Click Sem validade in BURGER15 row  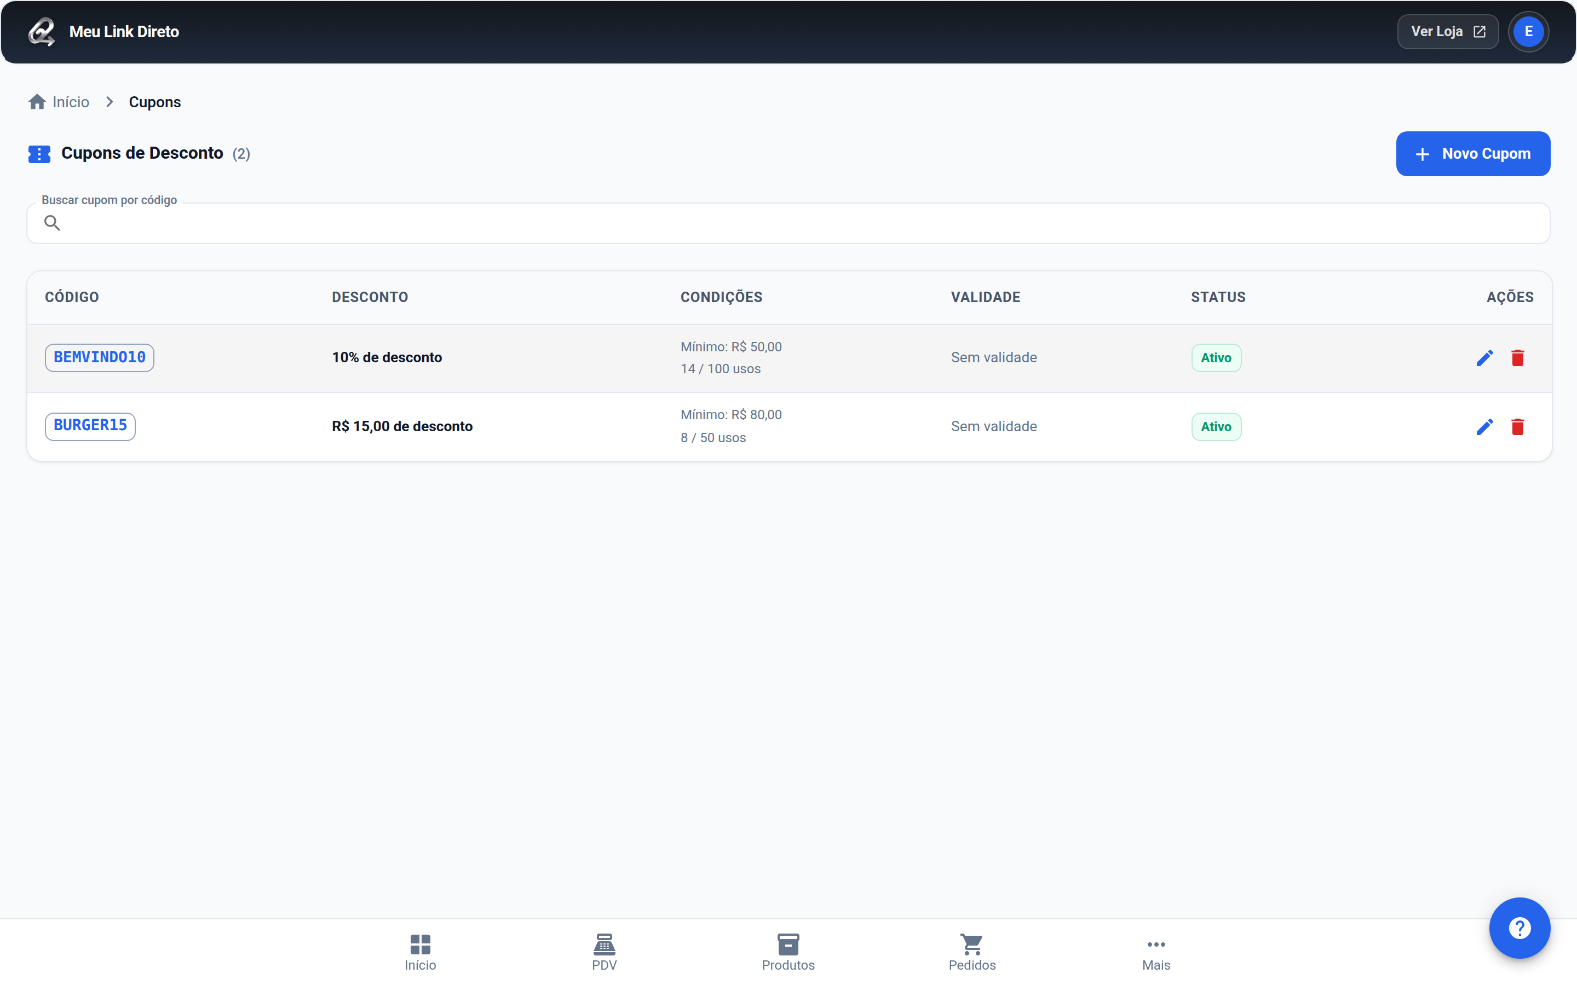click(x=993, y=426)
